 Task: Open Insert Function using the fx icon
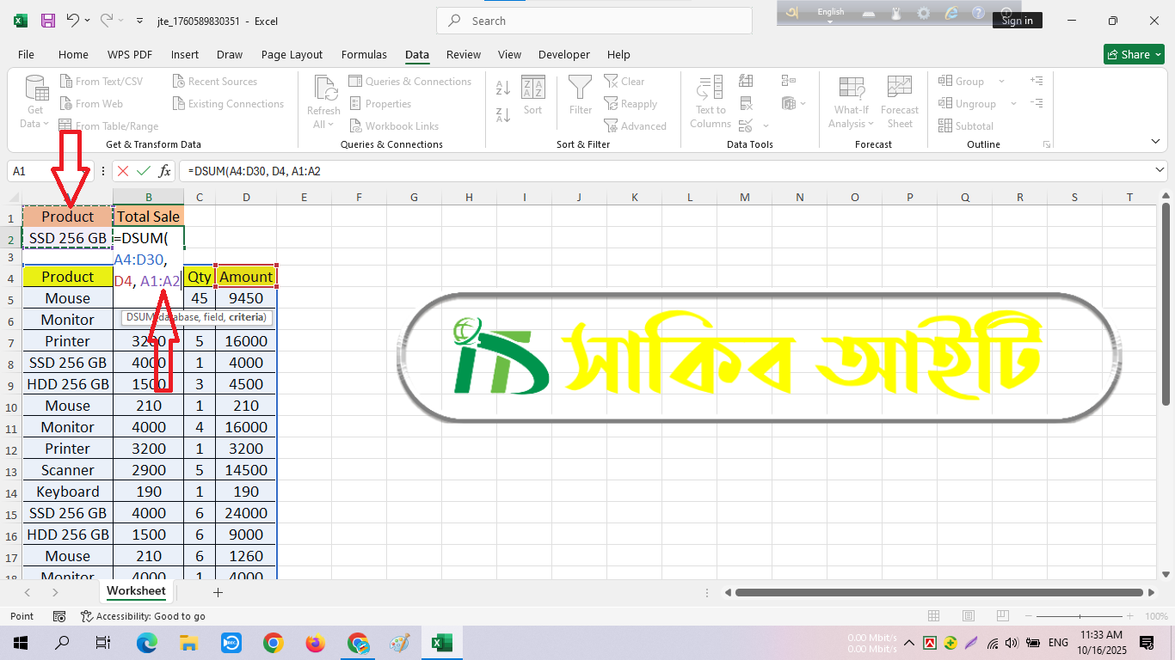click(x=164, y=171)
